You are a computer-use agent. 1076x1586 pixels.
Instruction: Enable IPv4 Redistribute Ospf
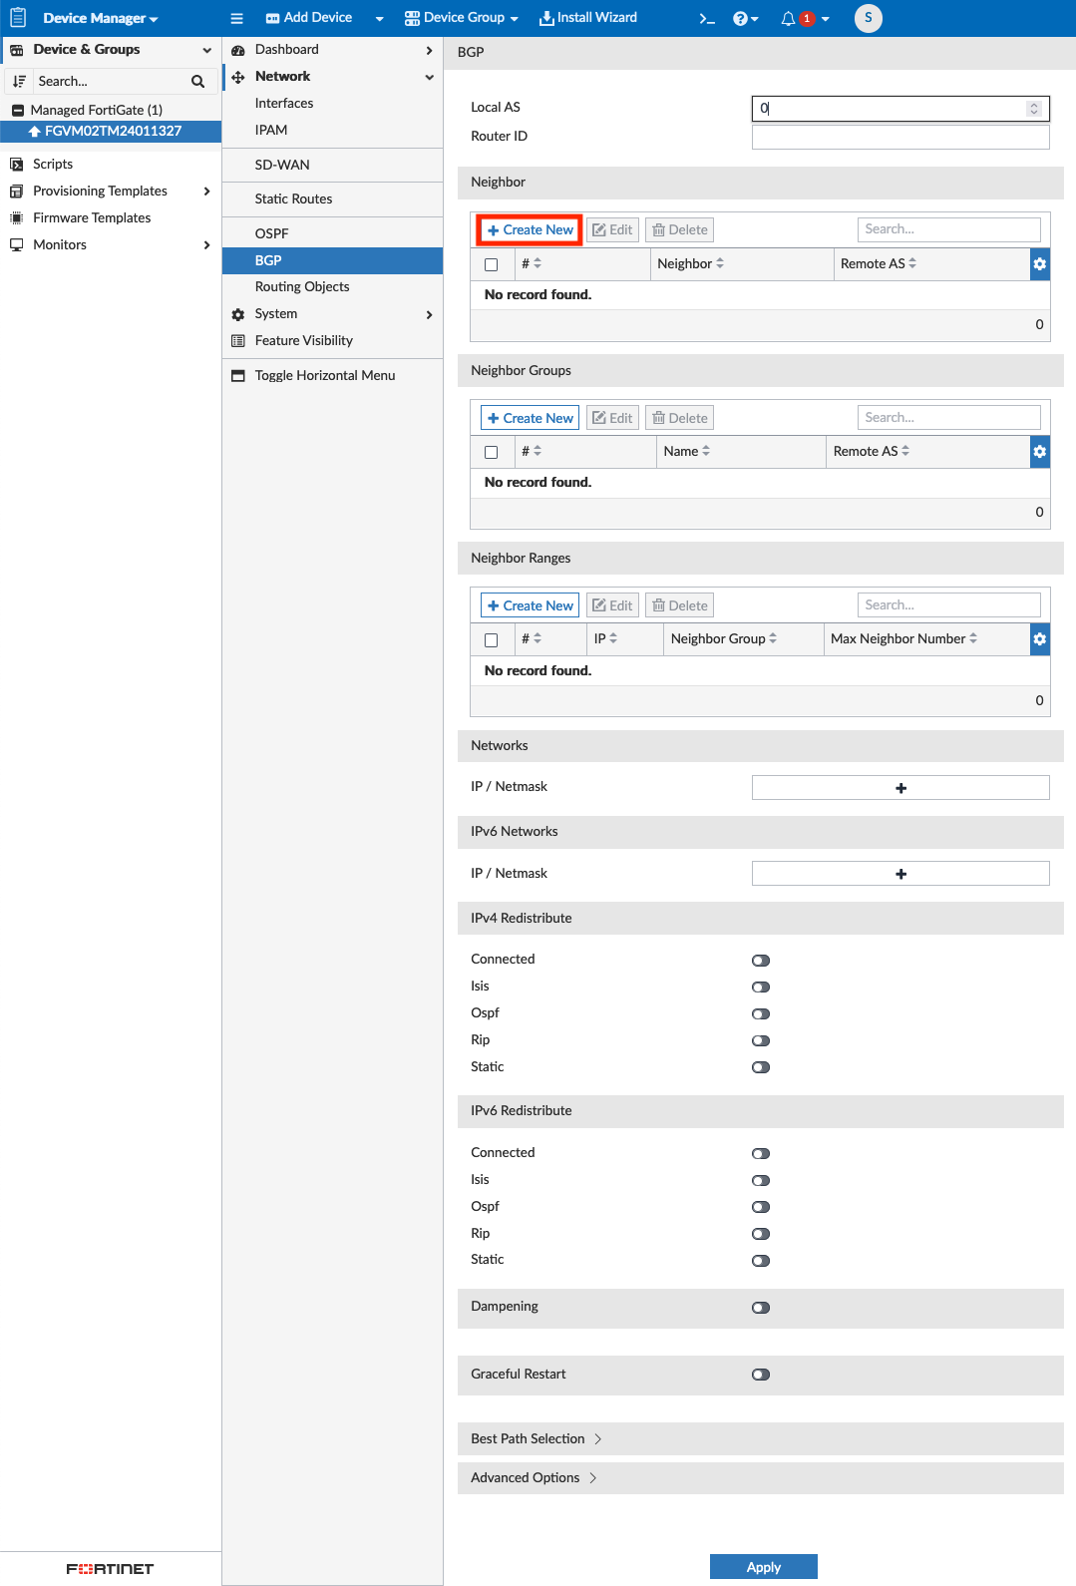[x=761, y=1014]
